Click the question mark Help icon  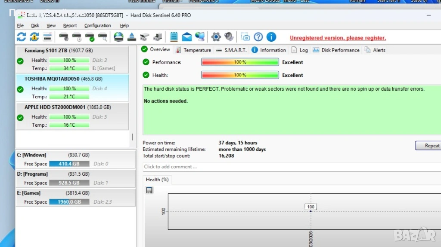pyautogui.click(x=258, y=37)
